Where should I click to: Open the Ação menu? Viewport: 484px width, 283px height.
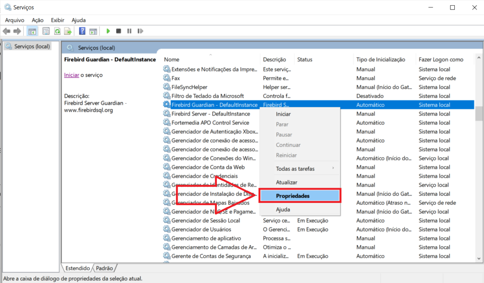pos(37,20)
